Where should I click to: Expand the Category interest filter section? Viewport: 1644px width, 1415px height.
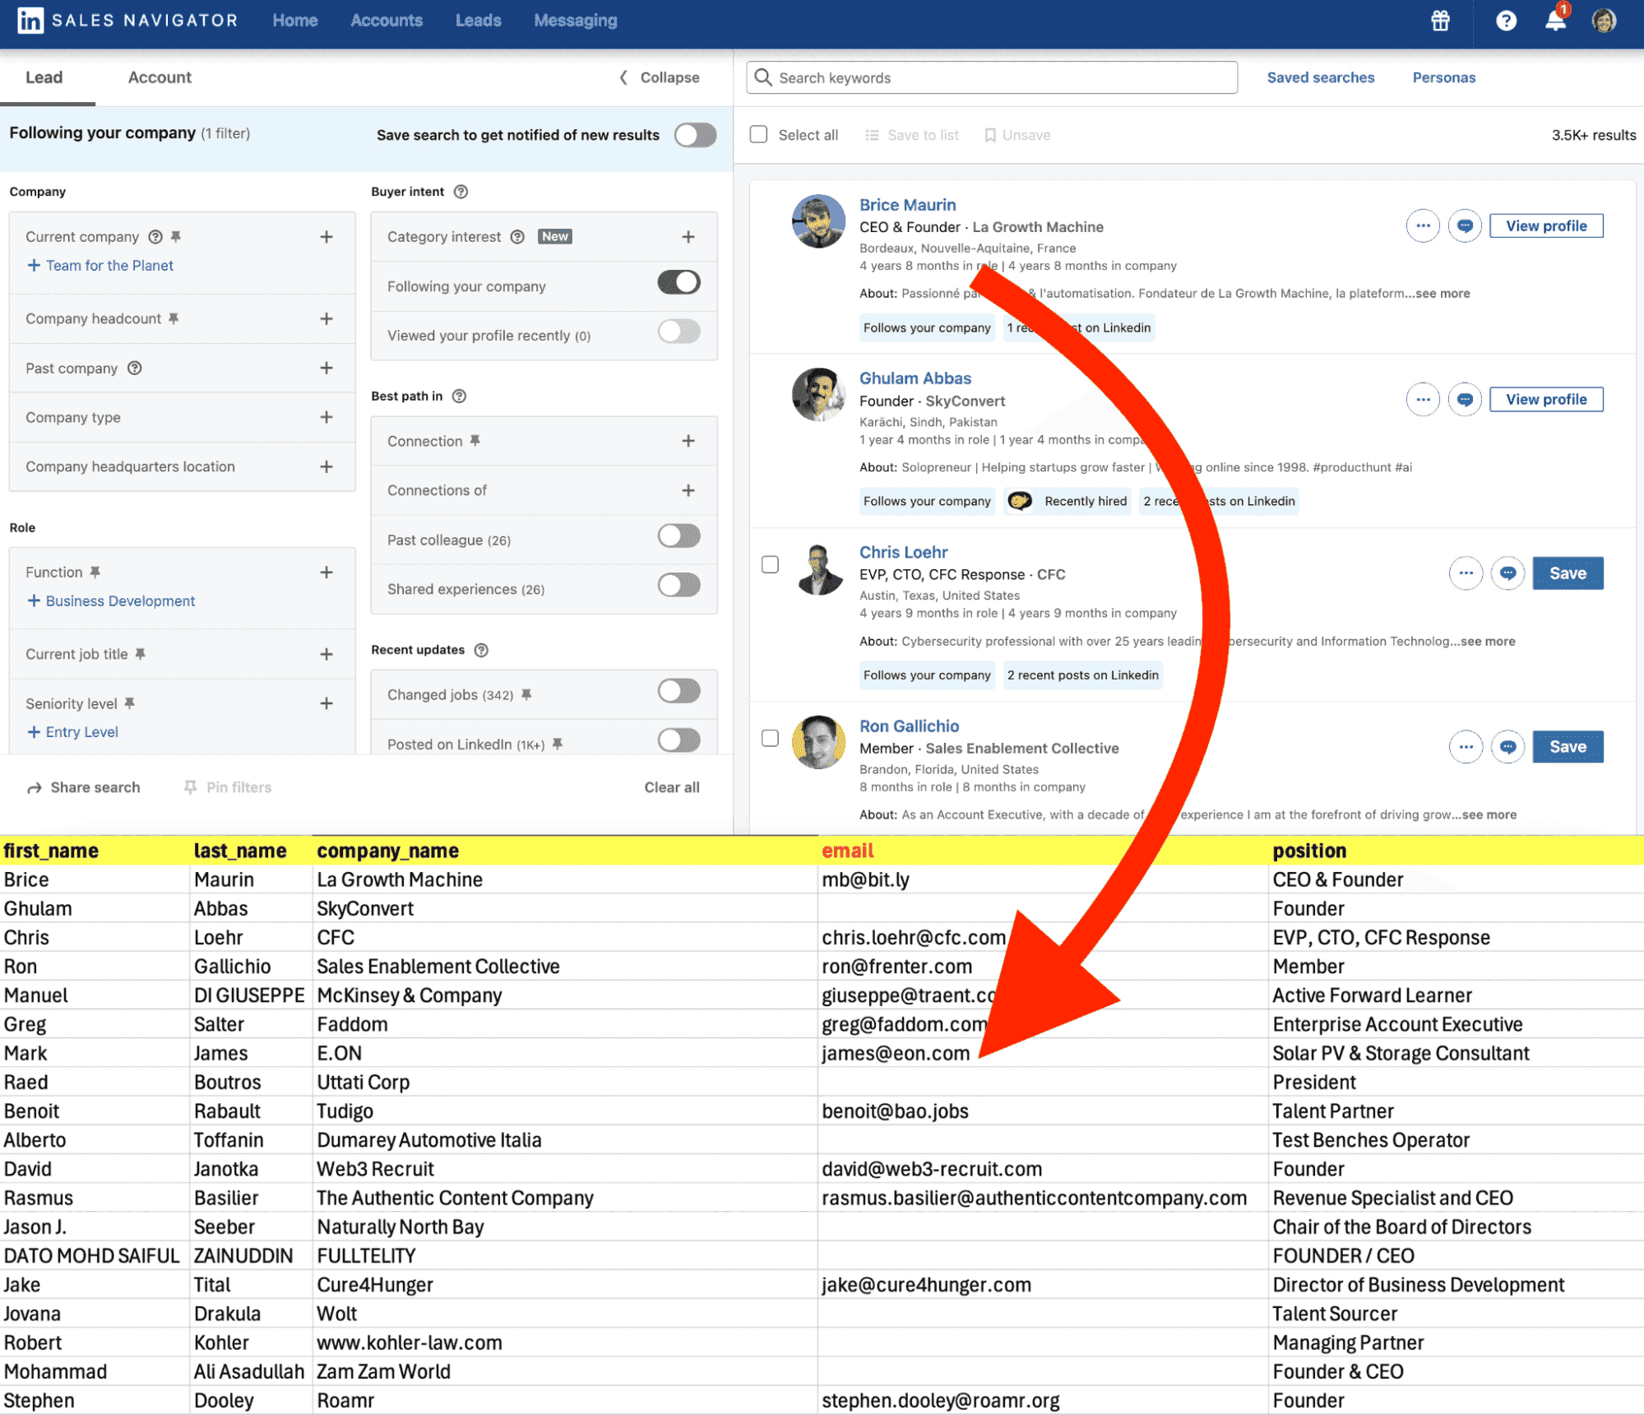pos(691,235)
